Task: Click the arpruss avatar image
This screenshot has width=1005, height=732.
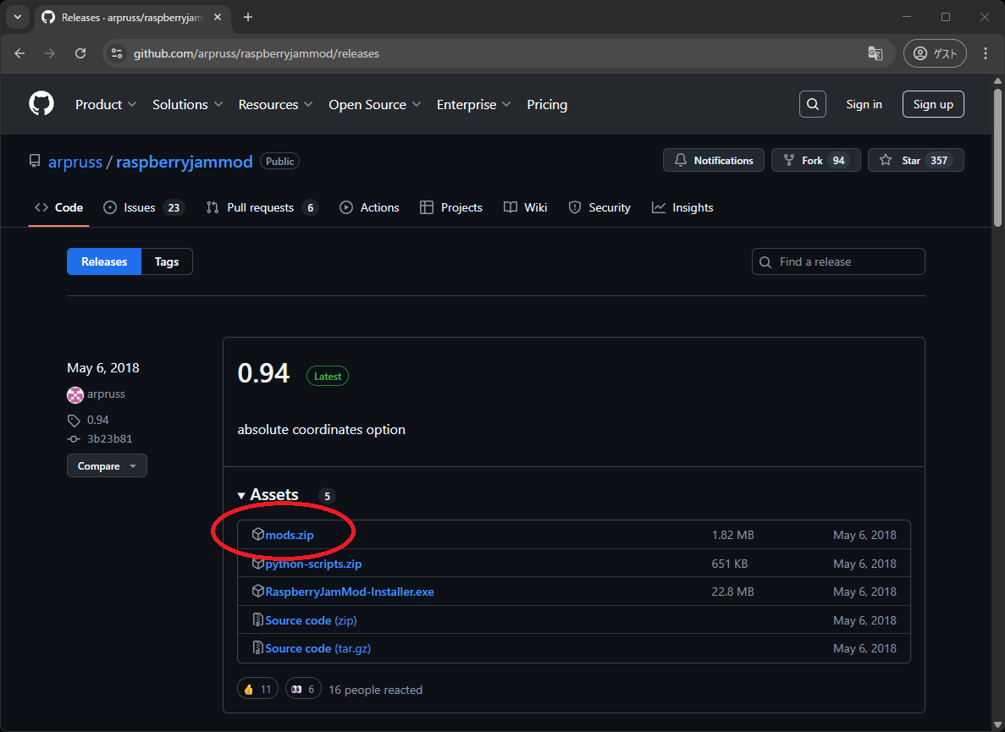Action: 75,394
